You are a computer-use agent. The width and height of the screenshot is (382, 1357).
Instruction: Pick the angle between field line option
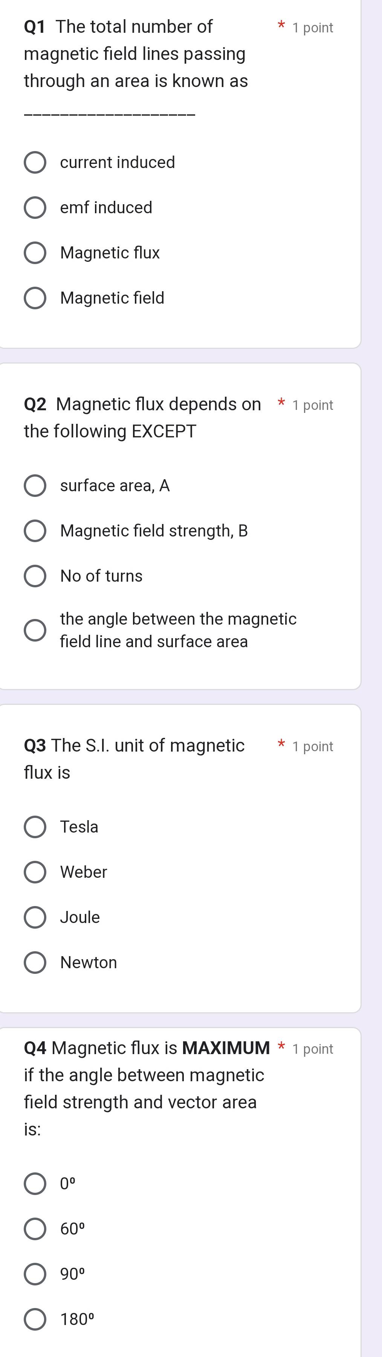click(x=35, y=630)
